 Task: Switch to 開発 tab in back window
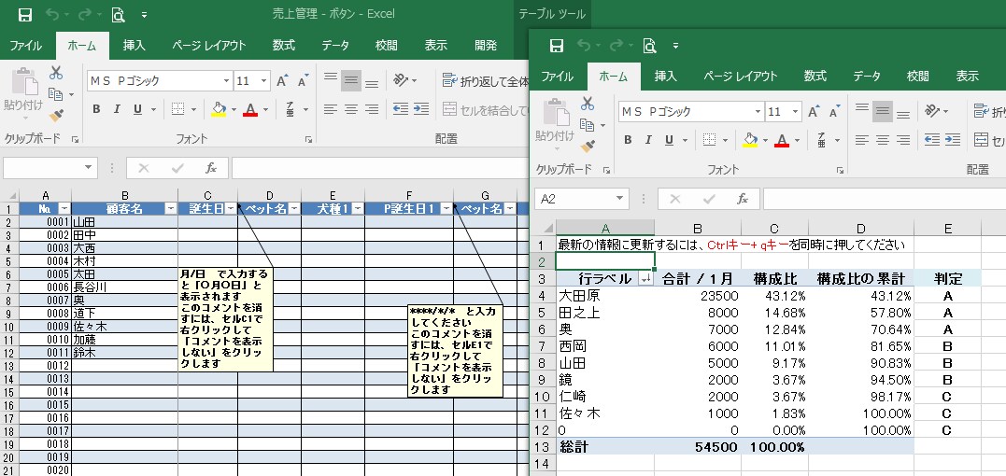coord(486,46)
